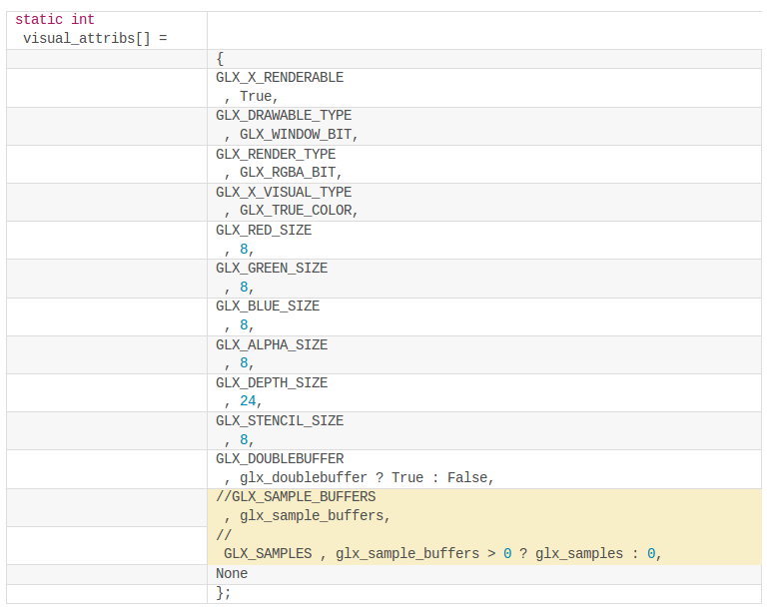Click the 24 depth value
772x615 pixels.
(x=248, y=401)
